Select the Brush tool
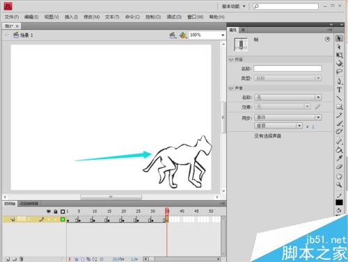Viewport: 348px width, 262px height. [339, 123]
